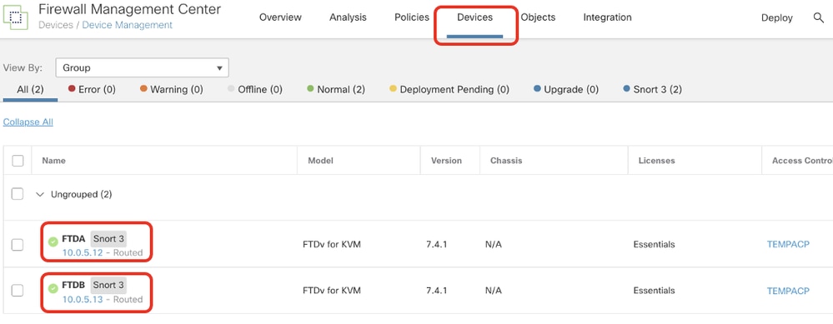Open the Device Management breadcrumb link
This screenshot has width=833, height=324.
pos(127,25)
